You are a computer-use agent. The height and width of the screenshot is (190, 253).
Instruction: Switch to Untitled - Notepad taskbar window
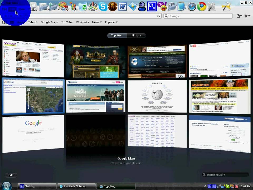[x=76, y=186]
